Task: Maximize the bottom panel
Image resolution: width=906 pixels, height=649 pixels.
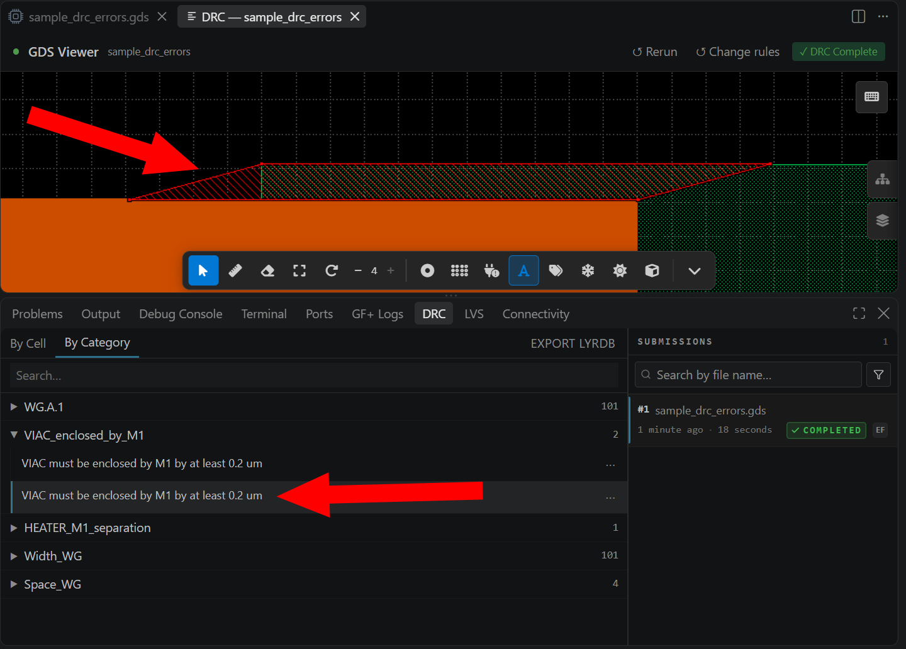Action: pos(859,313)
